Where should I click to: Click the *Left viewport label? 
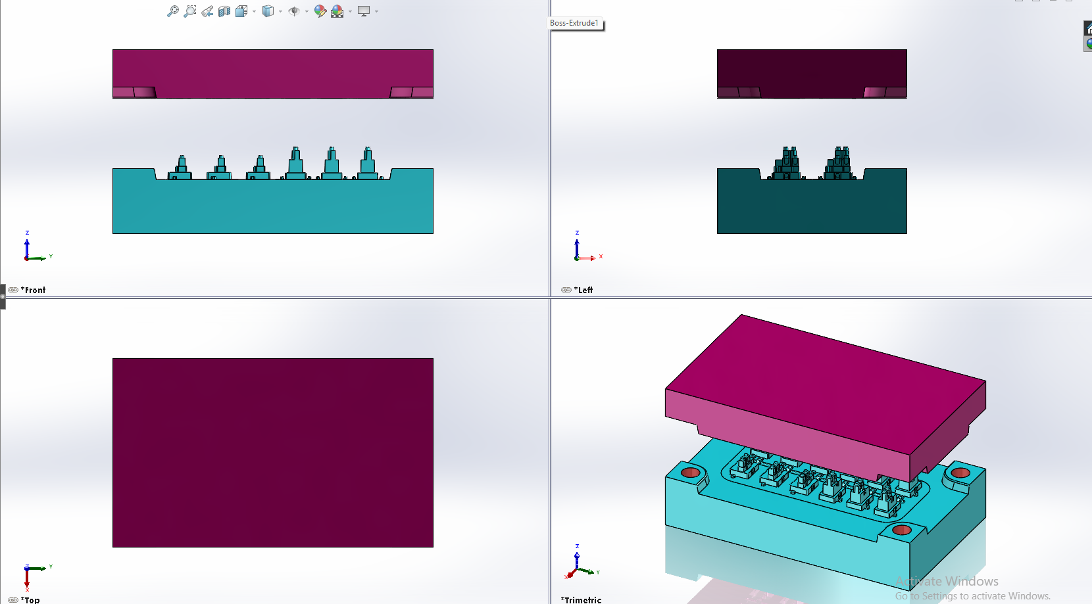[x=583, y=290]
